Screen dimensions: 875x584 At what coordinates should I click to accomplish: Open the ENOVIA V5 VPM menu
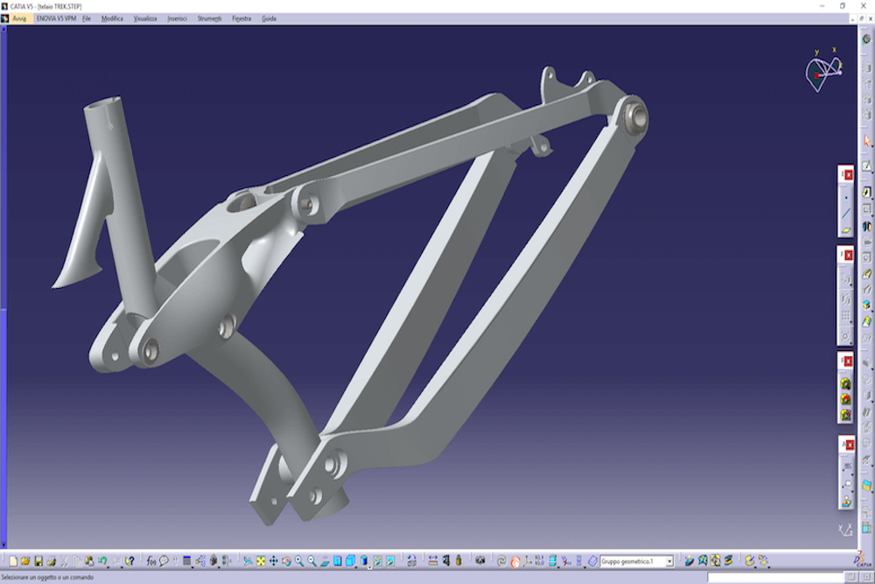[56, 18]
